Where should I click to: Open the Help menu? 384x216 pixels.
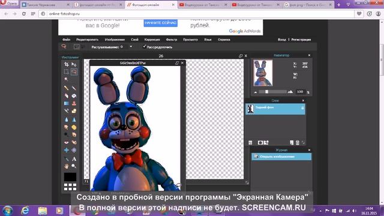[224, 40]
